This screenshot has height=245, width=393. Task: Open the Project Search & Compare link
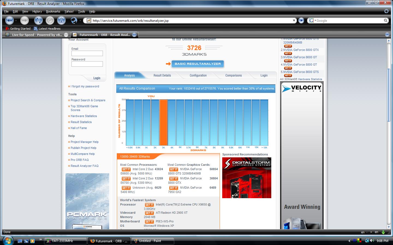(88, 100)
